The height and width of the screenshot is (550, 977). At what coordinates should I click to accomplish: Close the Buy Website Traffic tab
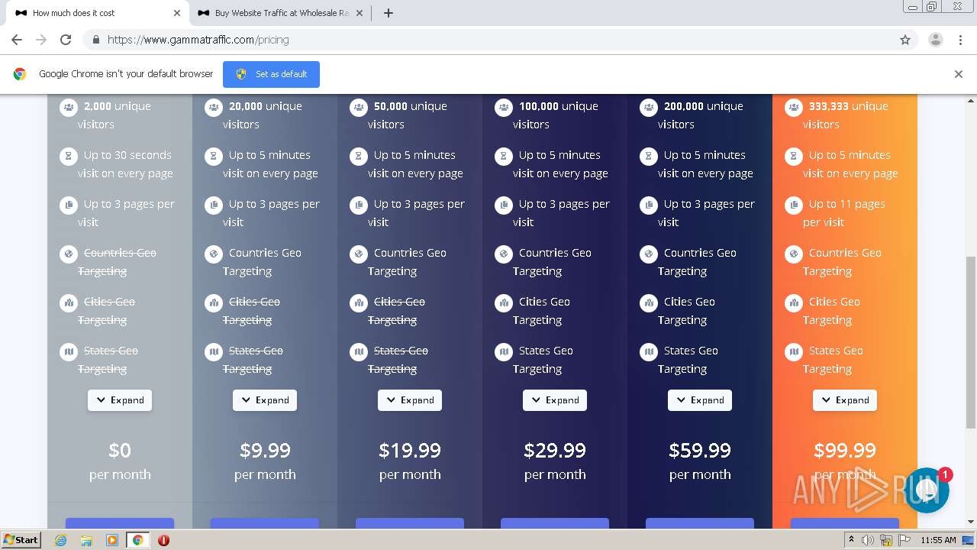point(360,13)
